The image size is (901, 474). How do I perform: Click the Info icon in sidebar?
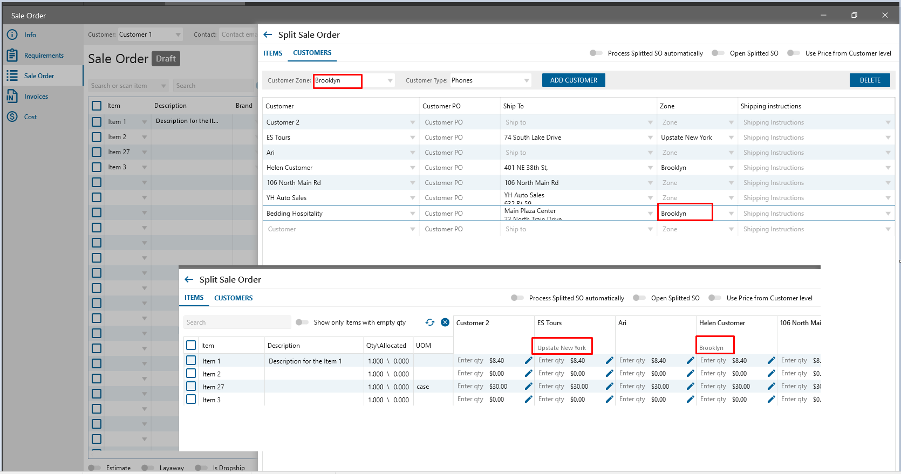pos(12,35)
